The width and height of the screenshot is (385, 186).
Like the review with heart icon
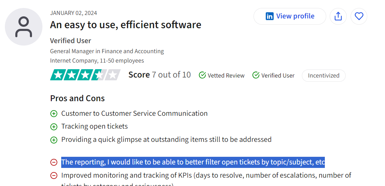(359, 16)
